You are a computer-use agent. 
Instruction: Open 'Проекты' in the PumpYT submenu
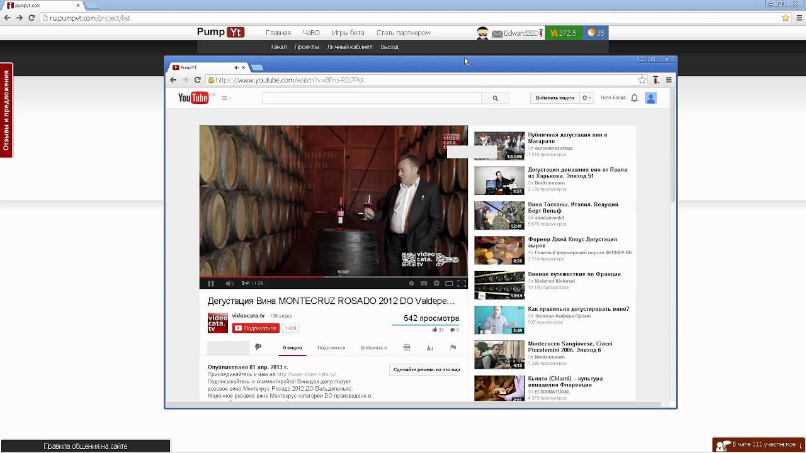(x=307, y=47)
